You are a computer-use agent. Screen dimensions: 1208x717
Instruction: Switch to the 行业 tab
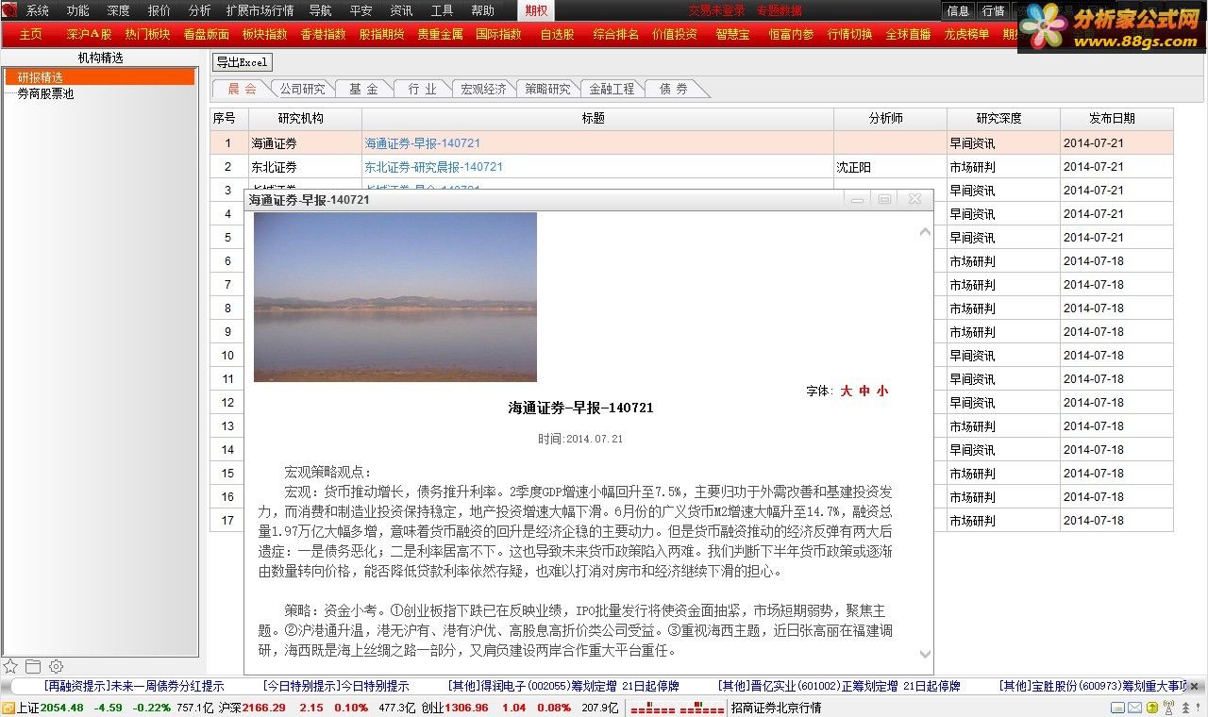coord(423,89)
